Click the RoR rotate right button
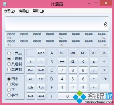This screenshot has height=105, width=114. click(41, 70)
